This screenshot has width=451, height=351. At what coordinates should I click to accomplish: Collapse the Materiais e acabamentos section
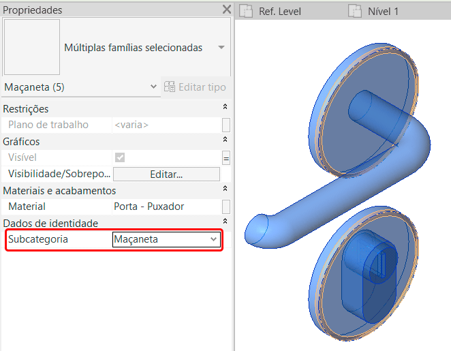[x=226, y=188]
